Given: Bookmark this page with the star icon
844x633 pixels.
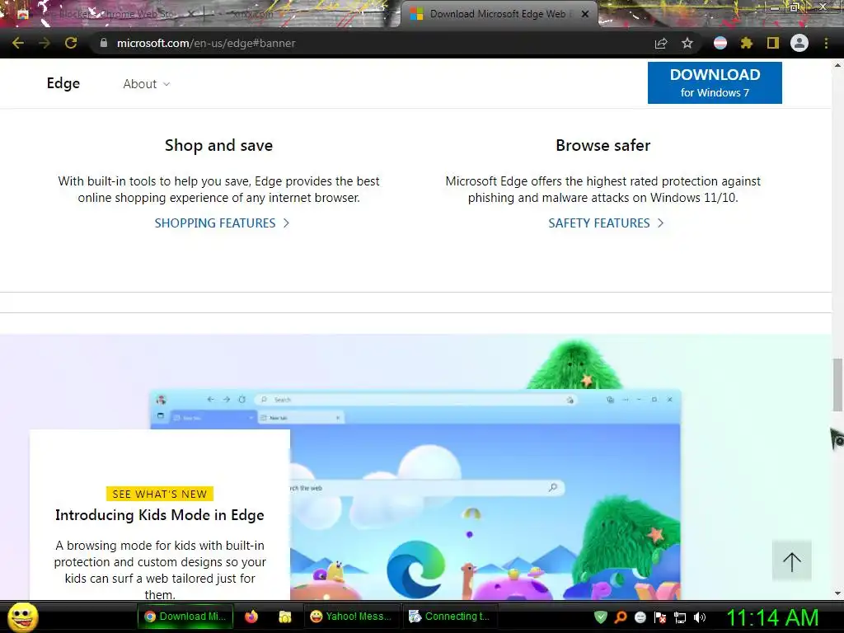Looking at the screenshot, I should tap(687, 43).
